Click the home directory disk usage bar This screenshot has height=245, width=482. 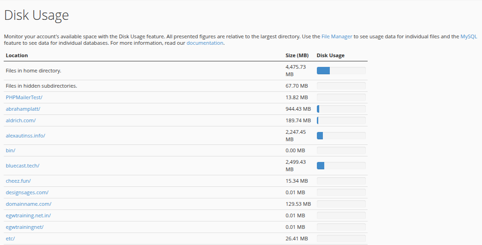(341, 71)
